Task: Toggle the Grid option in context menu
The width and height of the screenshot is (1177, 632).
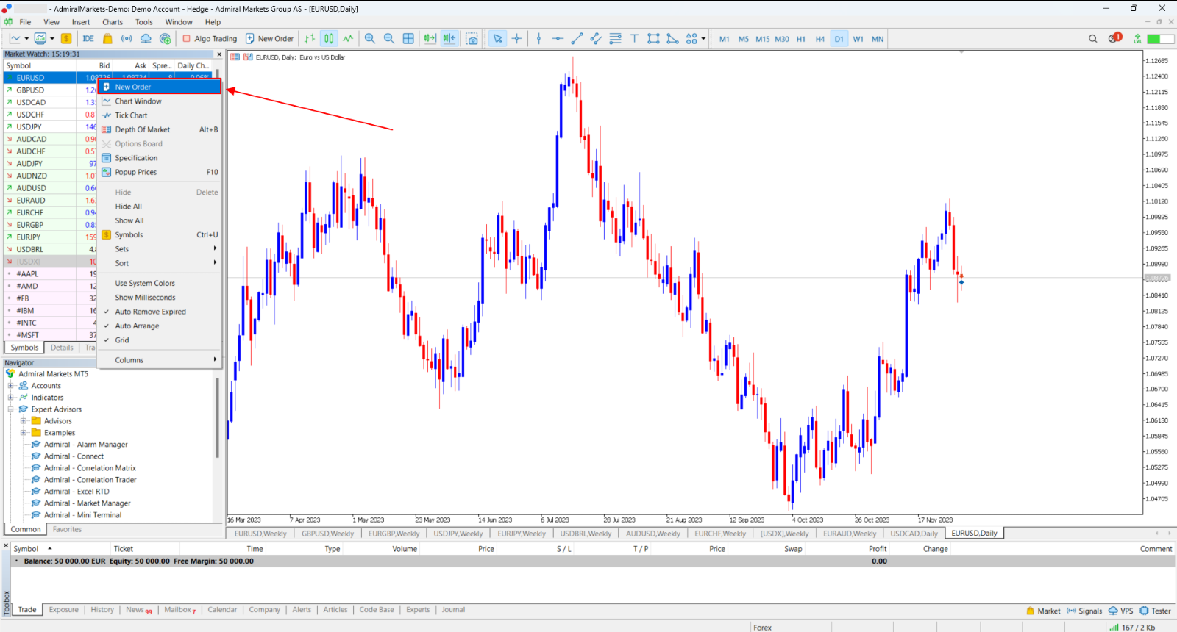Action: coord(160,340)
